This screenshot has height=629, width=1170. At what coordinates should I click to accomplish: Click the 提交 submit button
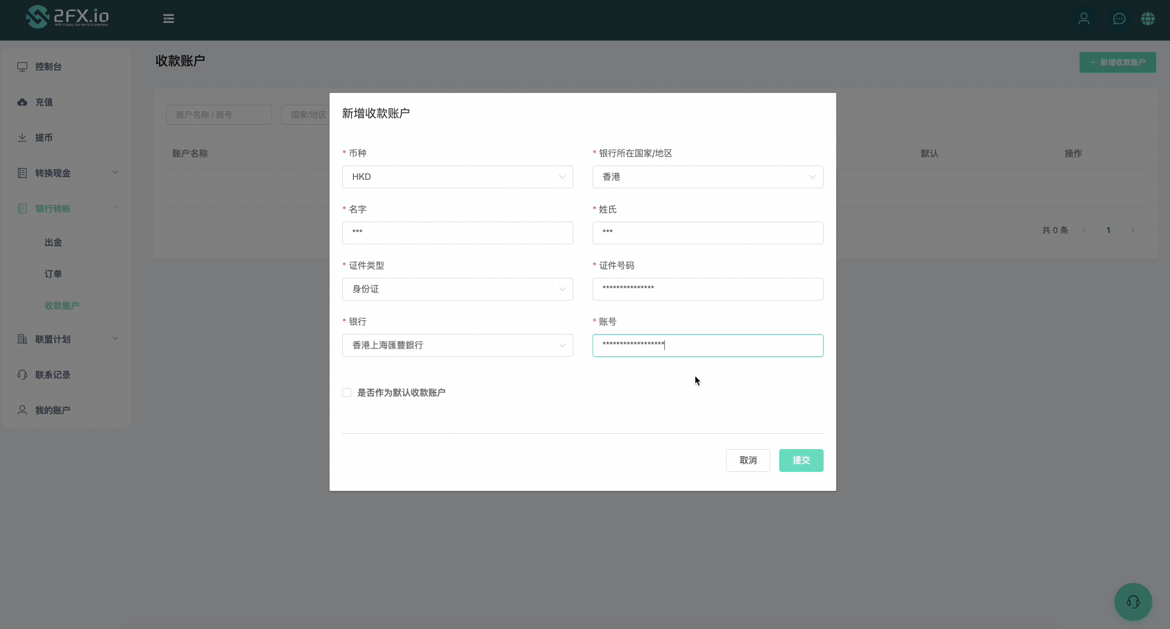point(801,460)
